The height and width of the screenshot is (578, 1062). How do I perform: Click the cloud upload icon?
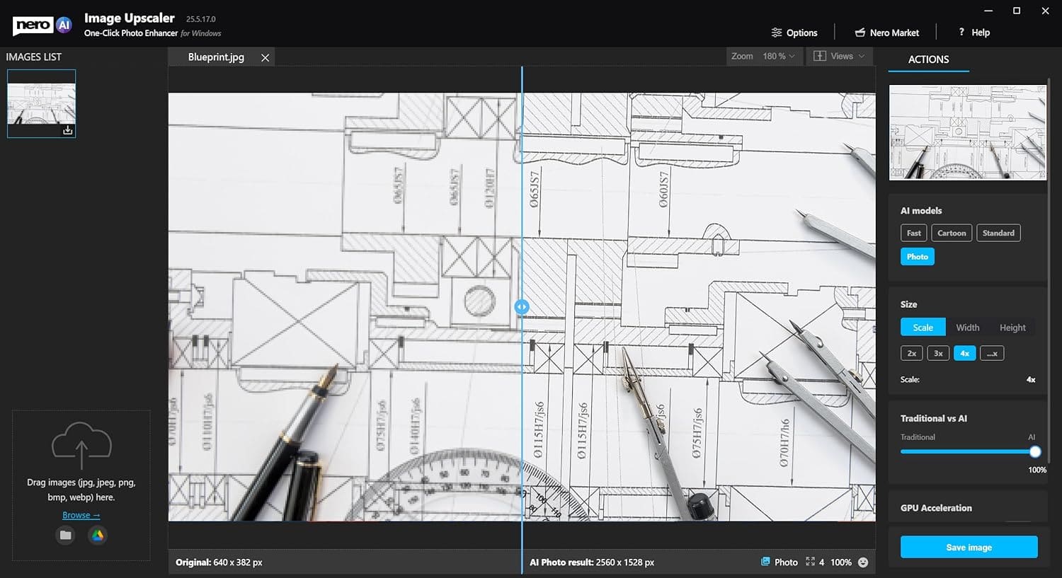pyautogui.click(x=81, y=444)
